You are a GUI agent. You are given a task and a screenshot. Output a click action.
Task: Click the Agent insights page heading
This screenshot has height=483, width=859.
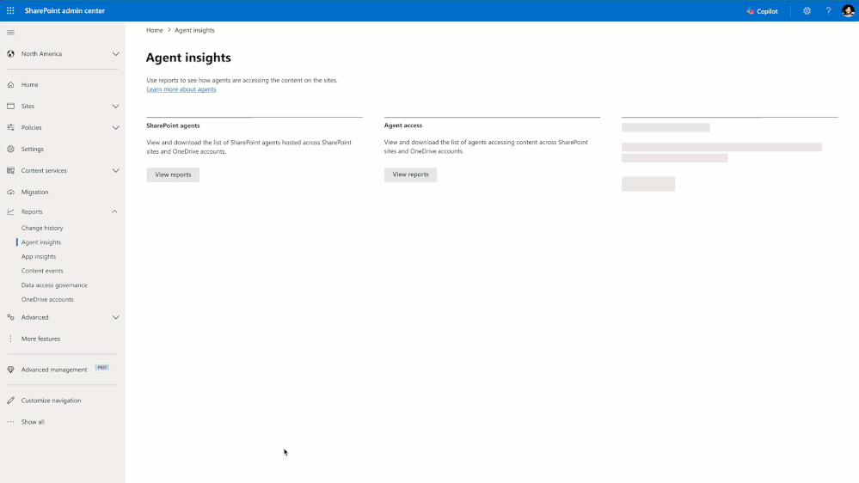[188, 58]
